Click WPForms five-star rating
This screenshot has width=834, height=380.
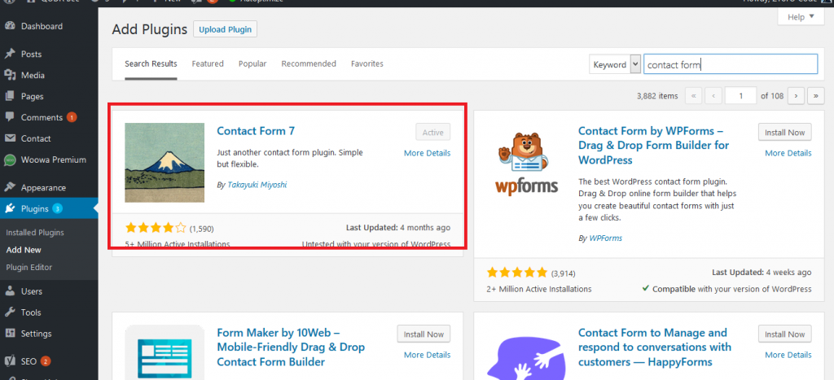[x=517, y=273]
